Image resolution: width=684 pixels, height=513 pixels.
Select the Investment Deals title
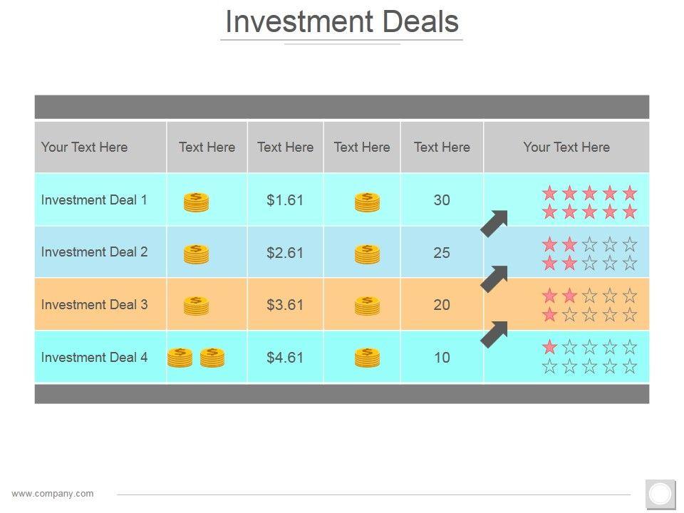342,22
